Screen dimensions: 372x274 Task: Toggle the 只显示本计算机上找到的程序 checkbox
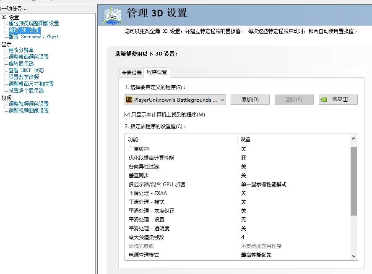click(x=127, y=115)
